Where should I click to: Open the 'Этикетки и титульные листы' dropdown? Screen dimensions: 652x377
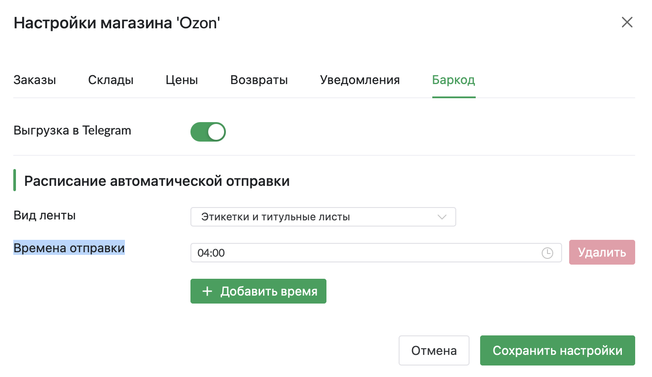[x=322, y=217]
